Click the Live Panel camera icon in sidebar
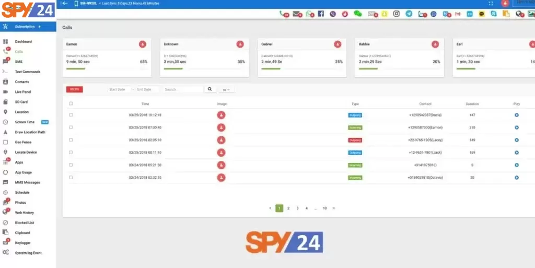 [x=5, y=92]
